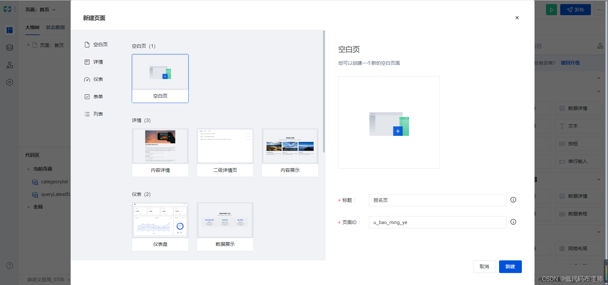Click the user group icon at panel top-right
The width and height of the screenshot is (608, 285).
tap(600, 46)
